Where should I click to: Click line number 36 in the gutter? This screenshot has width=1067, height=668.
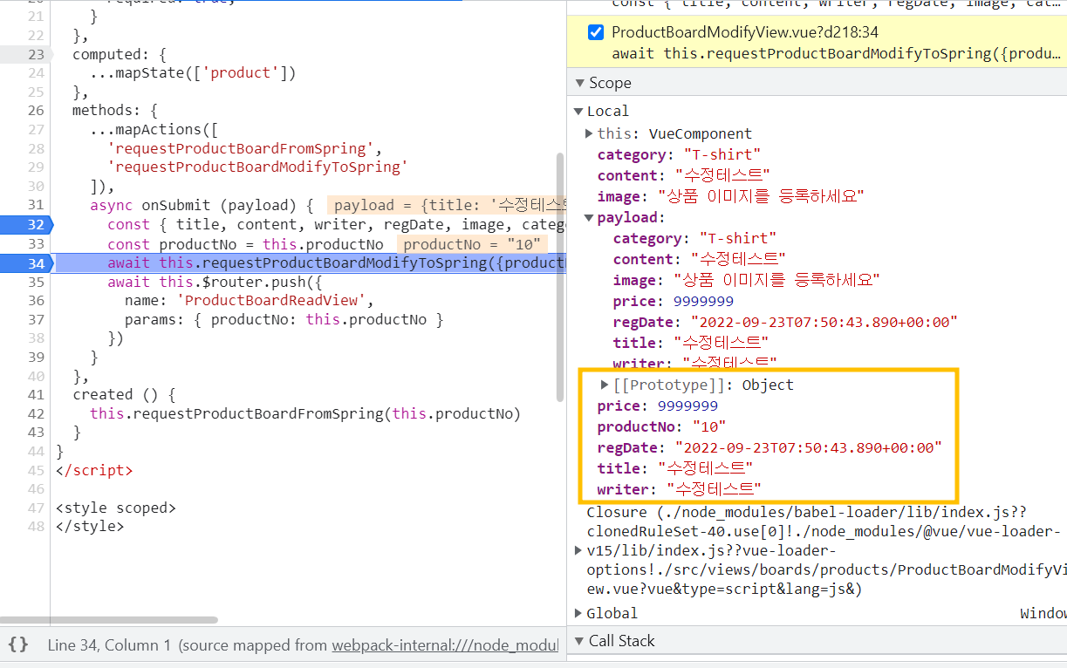(36, 301)
